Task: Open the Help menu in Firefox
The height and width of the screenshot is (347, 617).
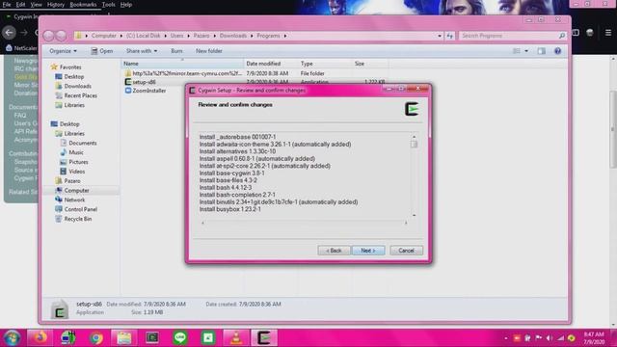Action: pyautogui.click(x=126, y=5)
